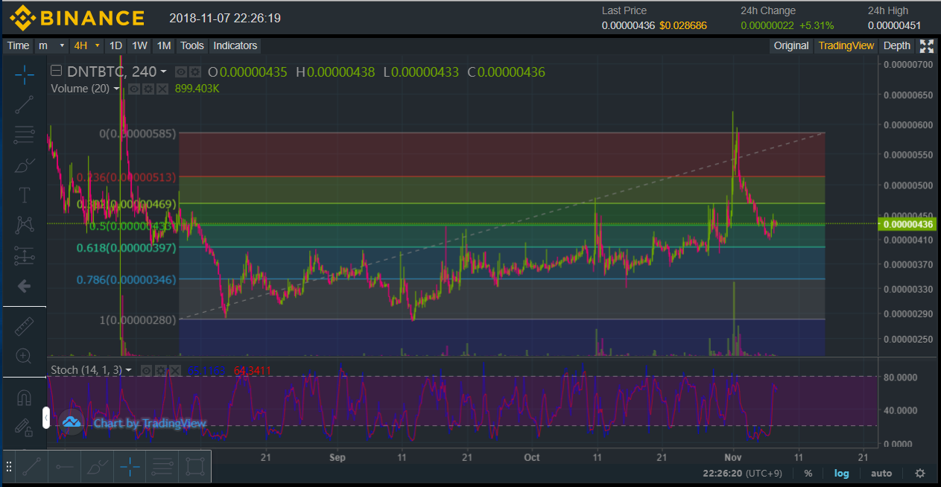Open the minute interval dropdown
The image size is (941, 487).
[x=52, y=46]
